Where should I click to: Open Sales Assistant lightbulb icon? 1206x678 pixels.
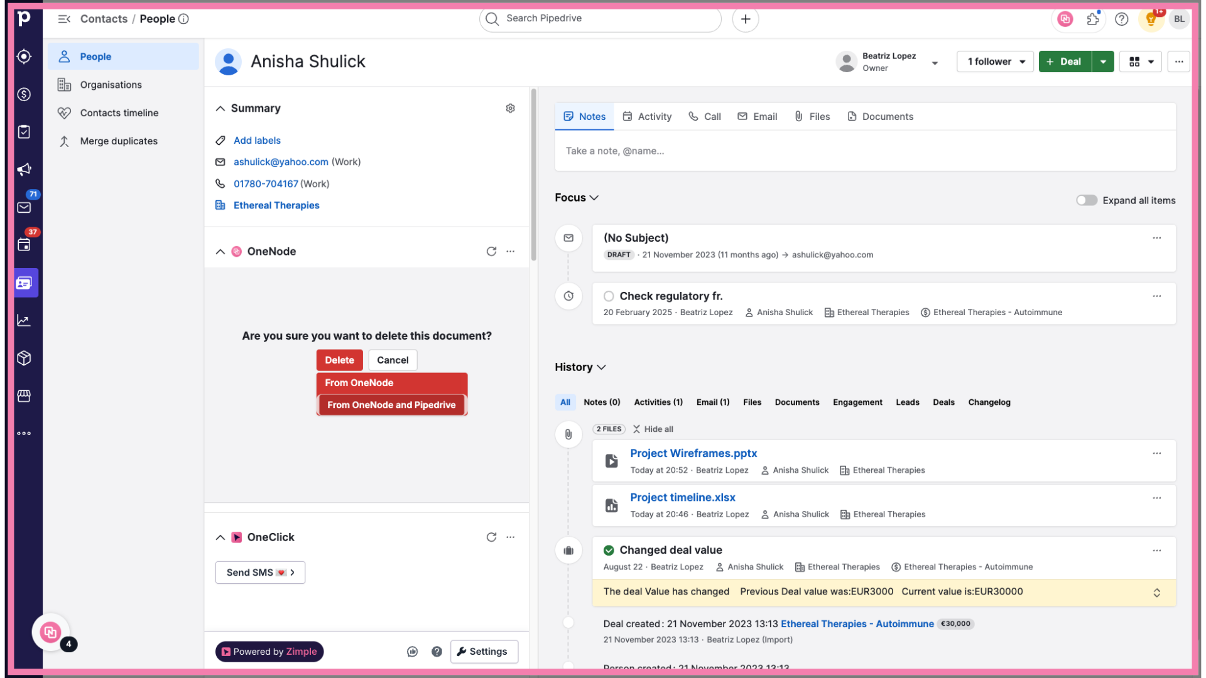pos(1151,19)
